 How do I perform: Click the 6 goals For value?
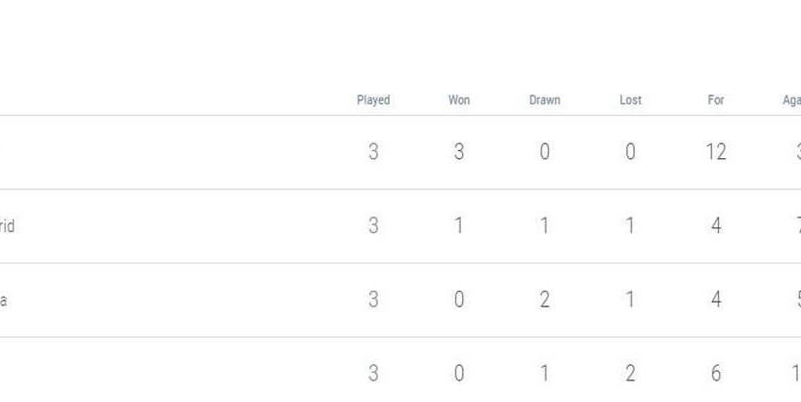tap(716, 374)
